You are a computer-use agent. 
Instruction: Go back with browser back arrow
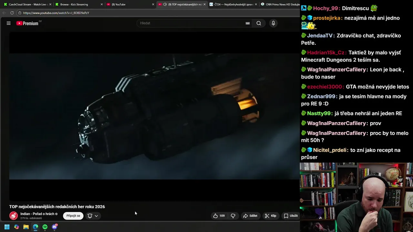pos(4,13)
